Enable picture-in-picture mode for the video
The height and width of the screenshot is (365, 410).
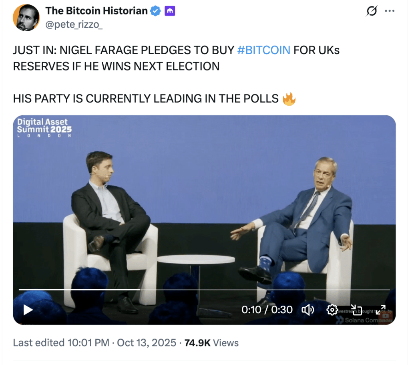(356, 310)
